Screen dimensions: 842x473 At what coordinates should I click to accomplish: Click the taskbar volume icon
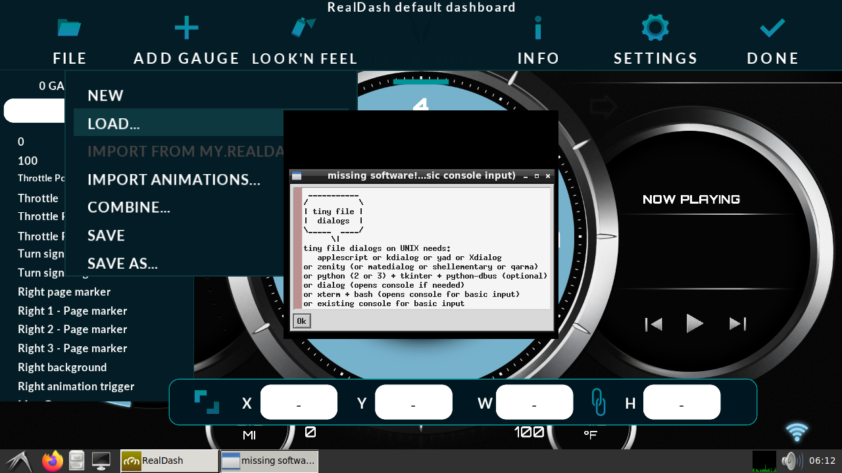(x=790, y=461)
